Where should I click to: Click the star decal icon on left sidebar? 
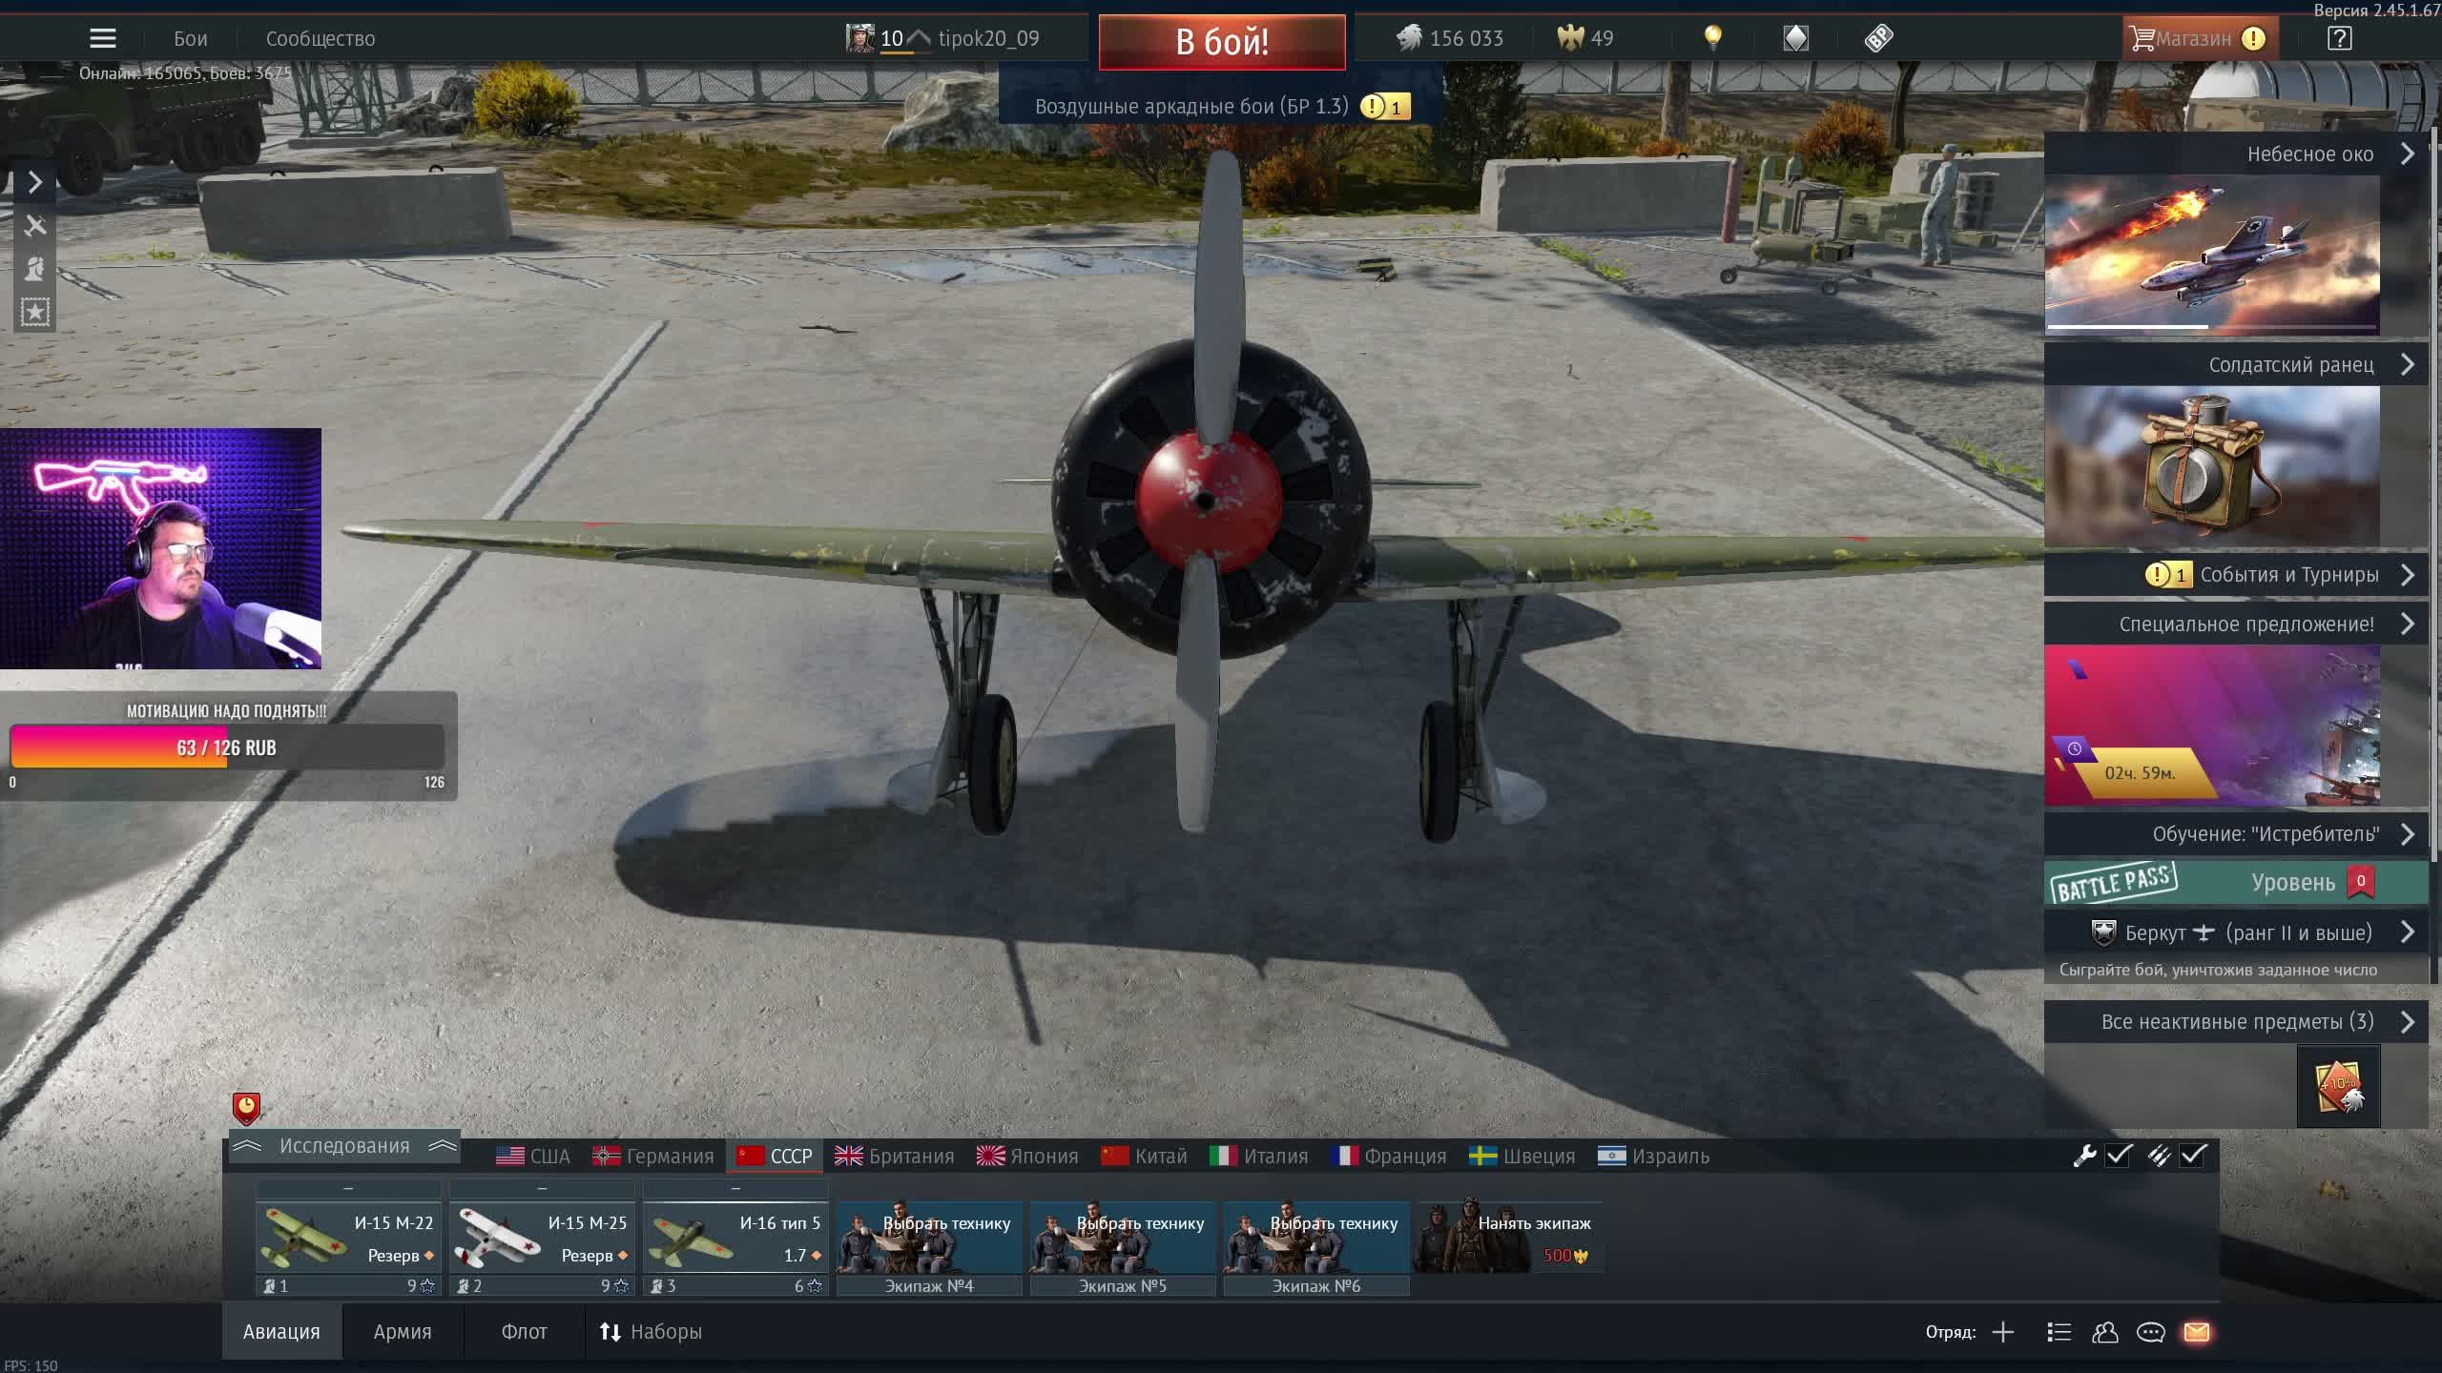[35, 312]
